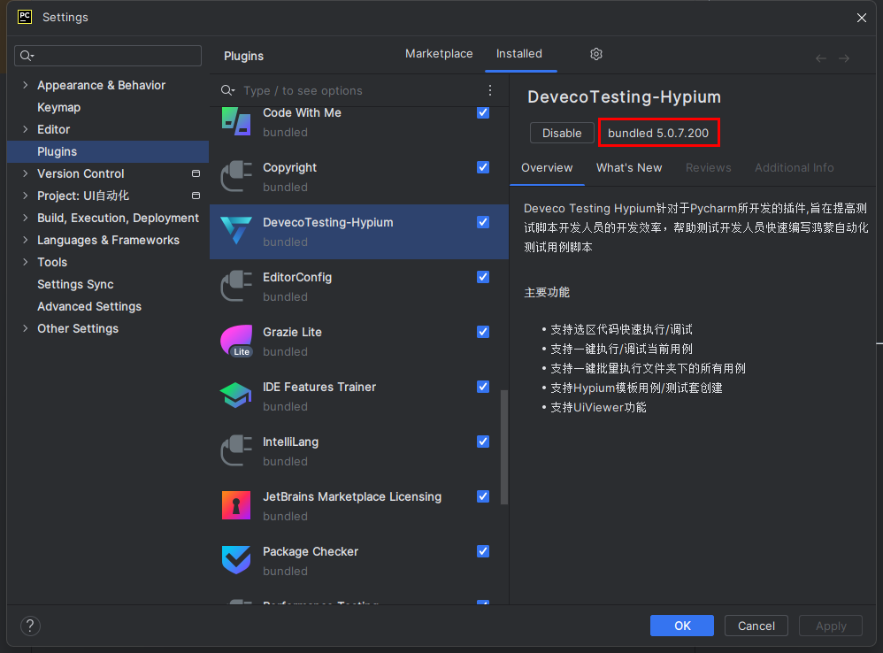Switch to the Marketplace tab
This screenshot has height=653, width=883.
coord(439,53)
